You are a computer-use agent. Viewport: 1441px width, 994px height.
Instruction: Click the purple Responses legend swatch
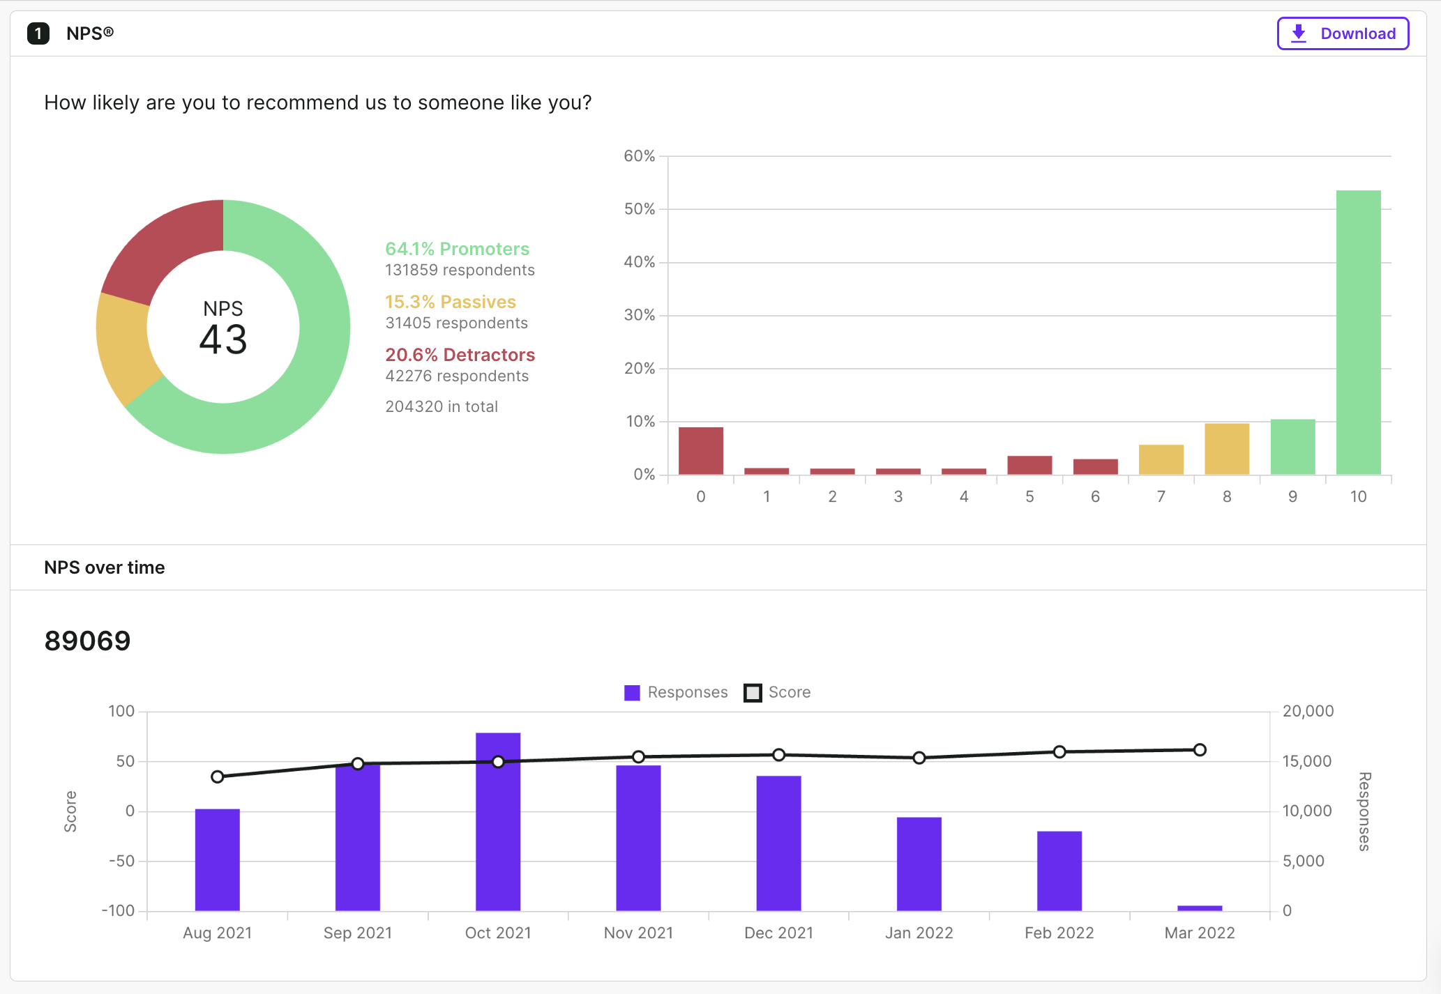[x=632, y=693]
